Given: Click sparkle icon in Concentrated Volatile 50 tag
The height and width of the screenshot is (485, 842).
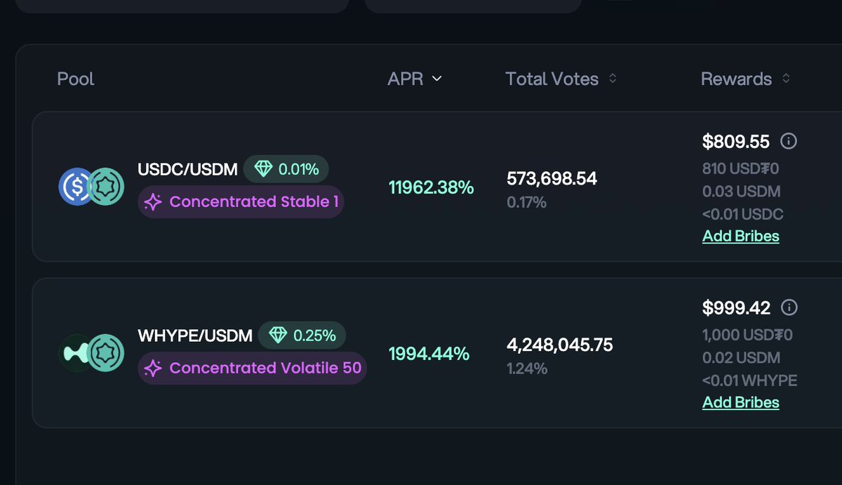Looking at the screenshot, I should [153, 368].
